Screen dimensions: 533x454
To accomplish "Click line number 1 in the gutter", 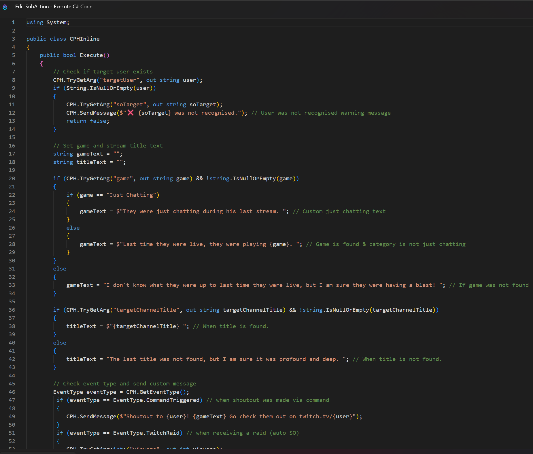I will point(13,22).
